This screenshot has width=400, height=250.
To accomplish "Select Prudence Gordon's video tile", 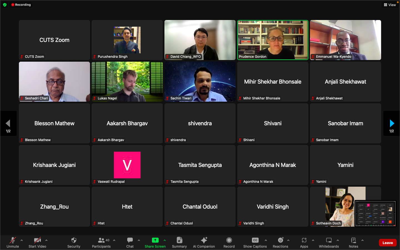I will [272, 40].
